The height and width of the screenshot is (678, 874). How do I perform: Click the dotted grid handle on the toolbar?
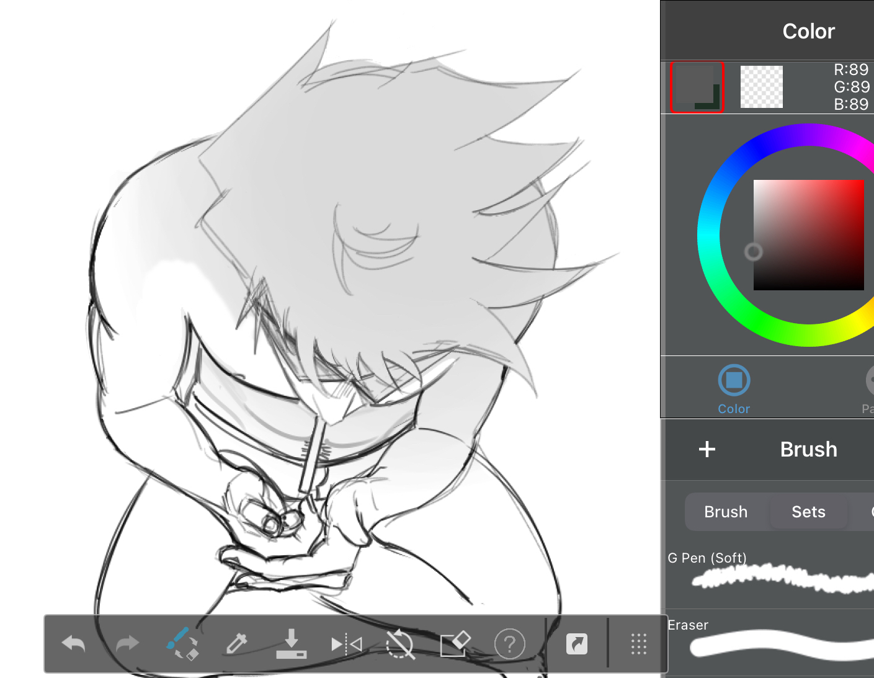638,645
